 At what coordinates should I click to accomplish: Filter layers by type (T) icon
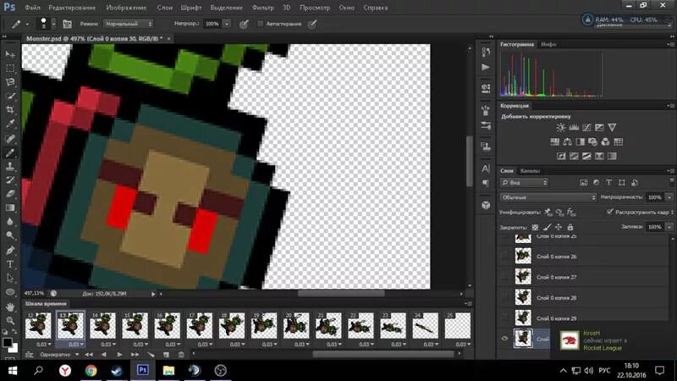click(x=608, y=183)
